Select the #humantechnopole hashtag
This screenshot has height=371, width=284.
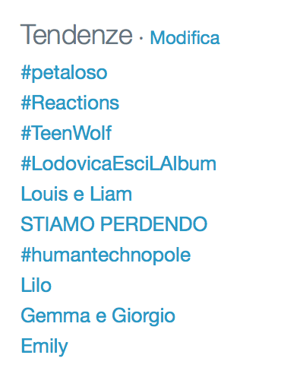pyautogui.click(x=106, y=255)
